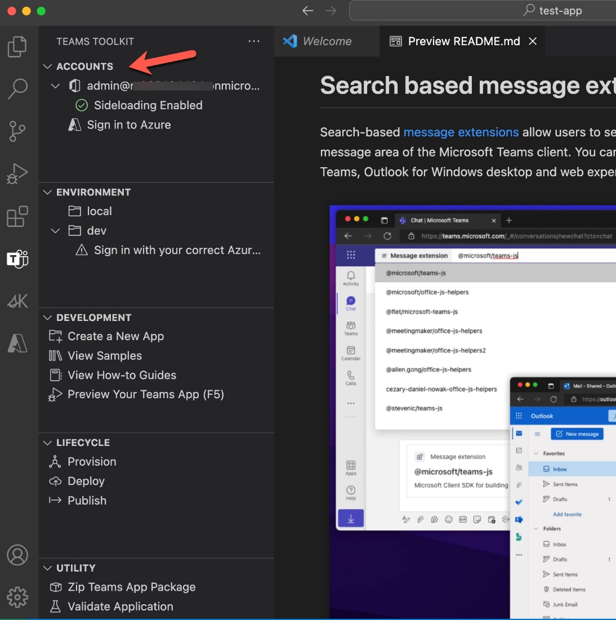Open the Extensions view

point(17,217)
